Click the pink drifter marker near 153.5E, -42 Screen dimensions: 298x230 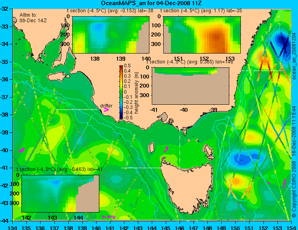(x=284, y=184)
